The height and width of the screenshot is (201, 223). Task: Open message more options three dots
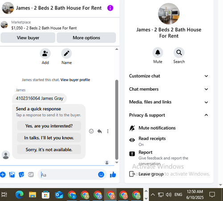[108, 131]
